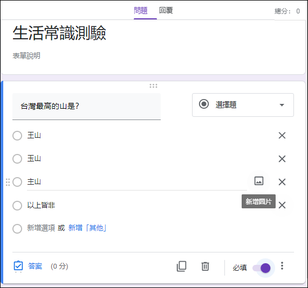Remove the 王山 option
The image size is (308, 288).
coord(282,135)
